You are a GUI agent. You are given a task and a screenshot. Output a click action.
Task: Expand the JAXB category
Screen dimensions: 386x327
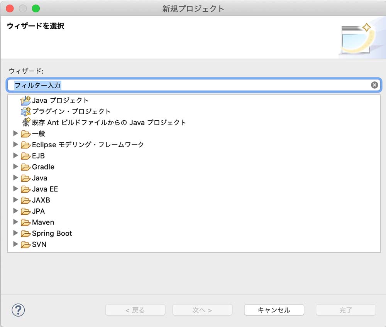click(x=15, y=200)
